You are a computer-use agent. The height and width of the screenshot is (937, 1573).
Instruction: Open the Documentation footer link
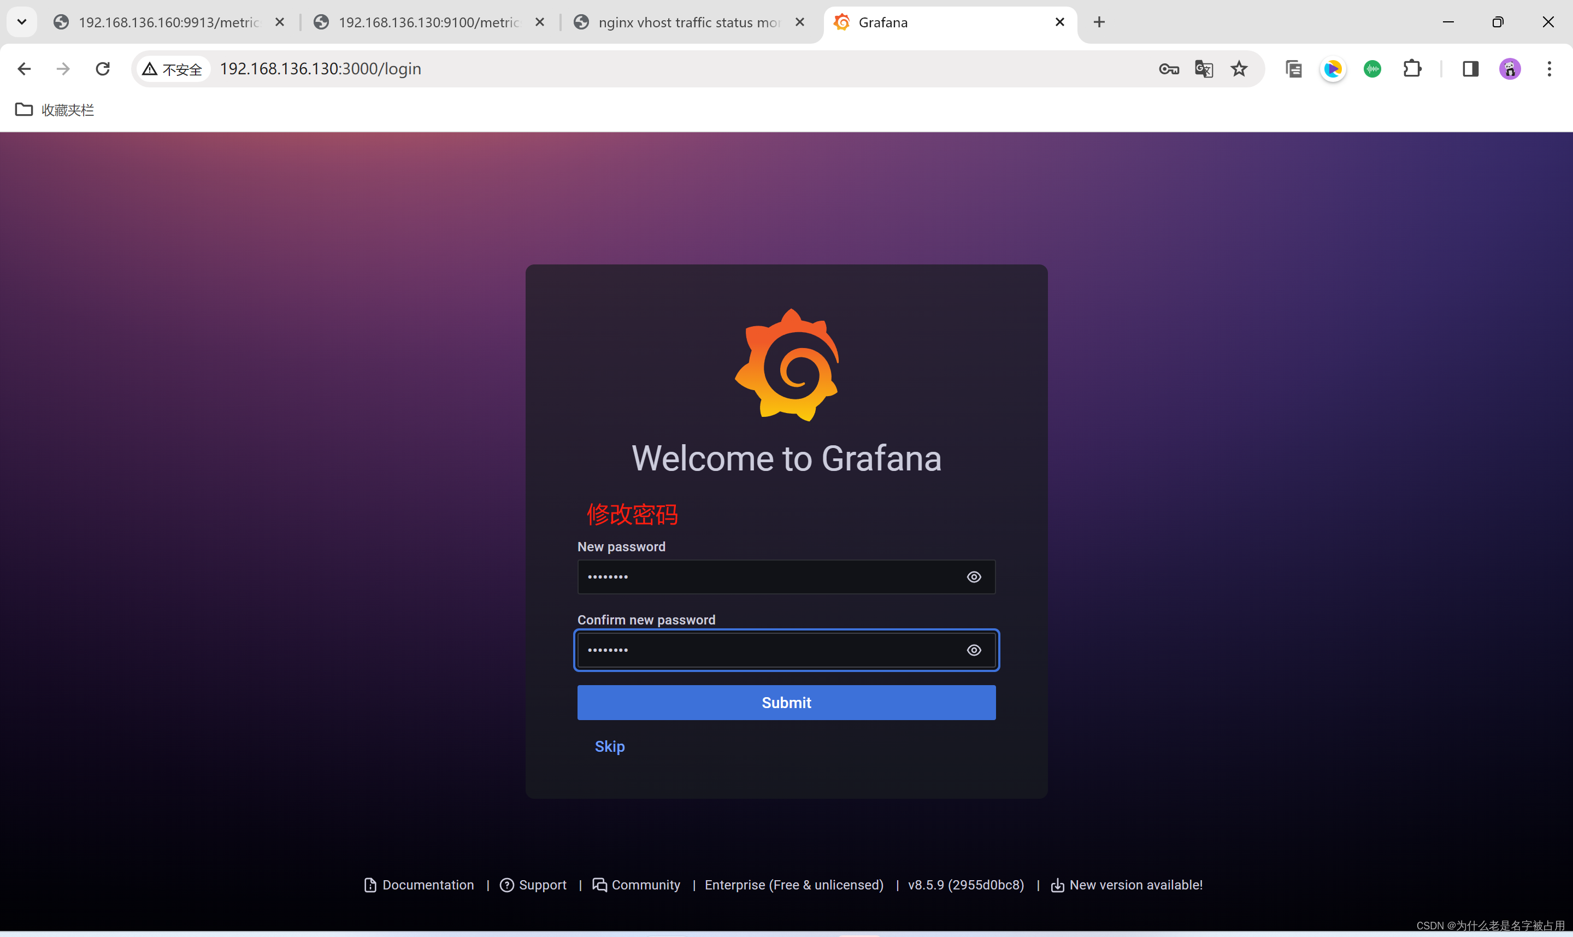419,885
